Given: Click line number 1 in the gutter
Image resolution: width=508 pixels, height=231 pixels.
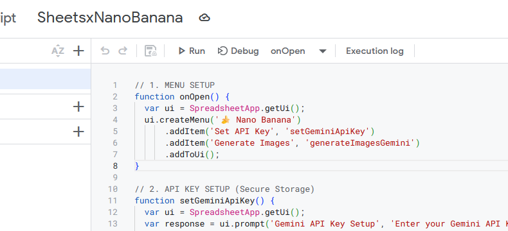Looking at the screenshot, I should pos(115,85).
